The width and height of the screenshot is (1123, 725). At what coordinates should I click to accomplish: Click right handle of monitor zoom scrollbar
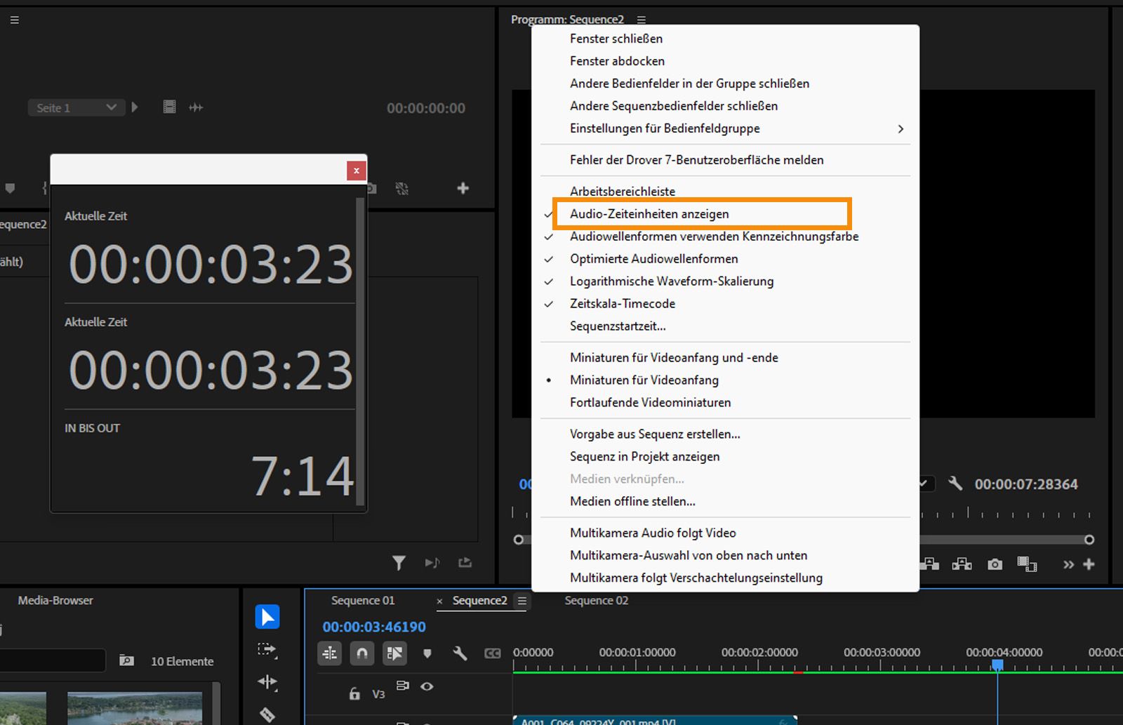1089,540
